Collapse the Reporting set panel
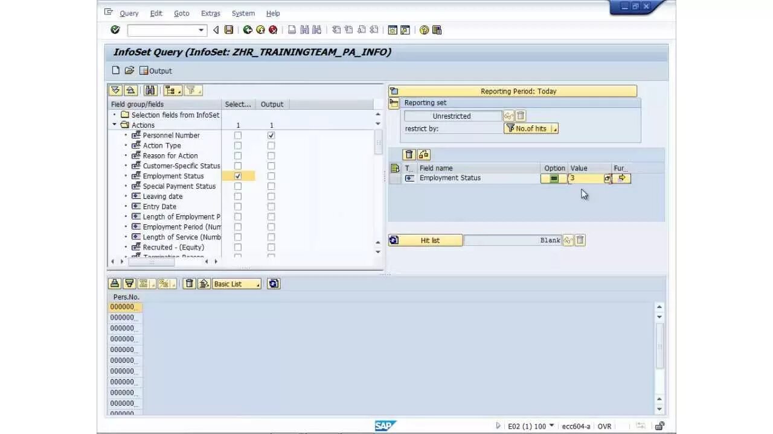Image resolution: width=773 pixels, height=434 pixels. pyautogui.click(x=394, y=103)
